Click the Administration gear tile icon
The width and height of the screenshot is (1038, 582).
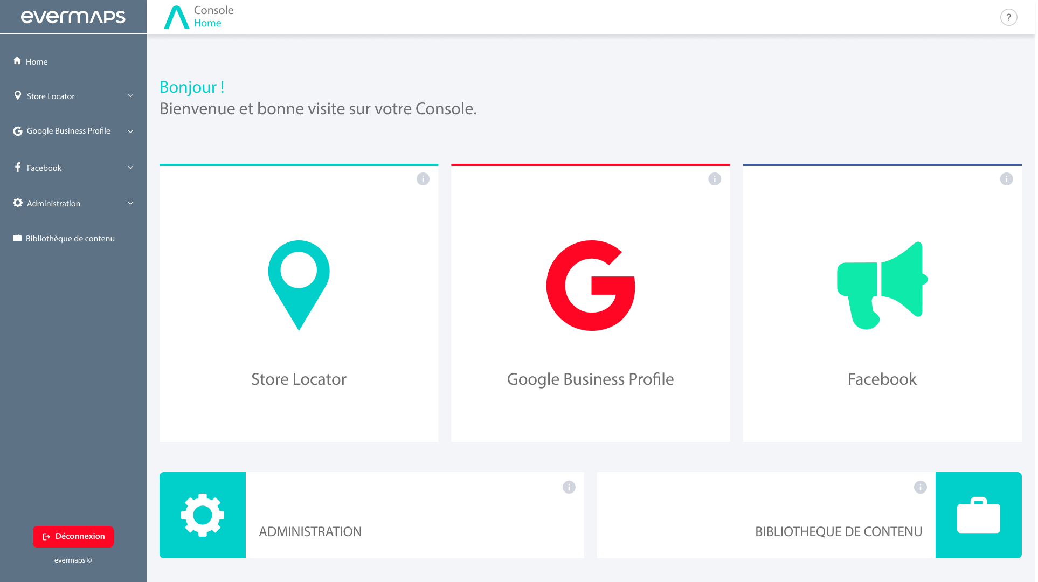203,515
